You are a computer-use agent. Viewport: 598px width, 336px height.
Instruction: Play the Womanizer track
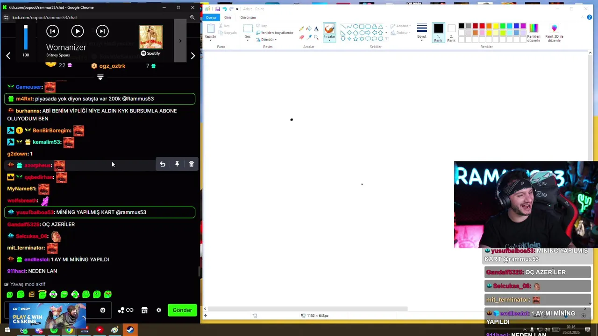tap(78, 31)
